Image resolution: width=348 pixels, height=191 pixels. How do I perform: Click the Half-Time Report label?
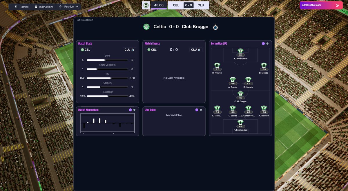84,20
